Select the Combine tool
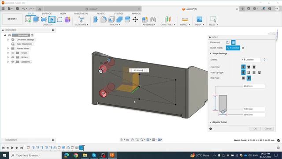Screen dimensions: 282x159 (x=119, y=19)
